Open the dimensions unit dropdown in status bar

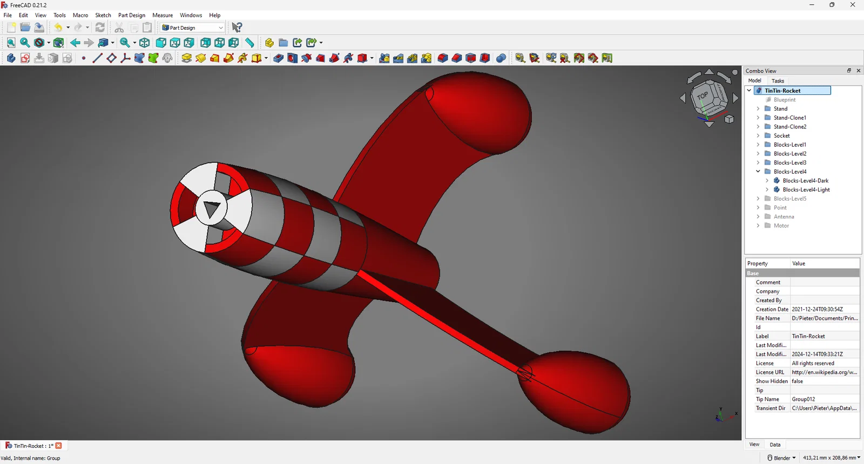pyautogui.click(x=832, y=458)
